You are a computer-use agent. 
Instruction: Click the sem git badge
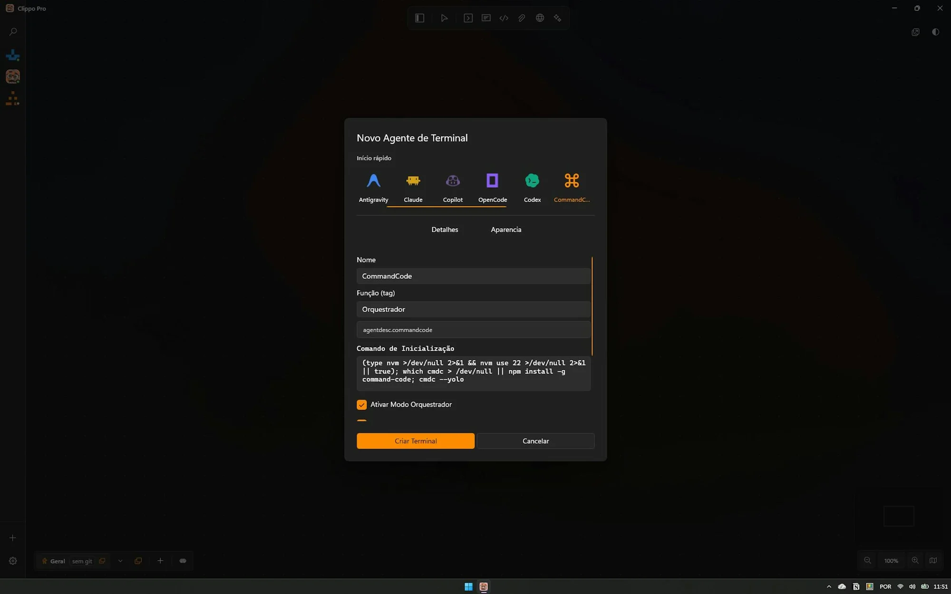pyautogui.click(x=82, y=561)
